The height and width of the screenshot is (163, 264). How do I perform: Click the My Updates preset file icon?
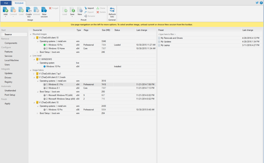[x=159, y=42]
